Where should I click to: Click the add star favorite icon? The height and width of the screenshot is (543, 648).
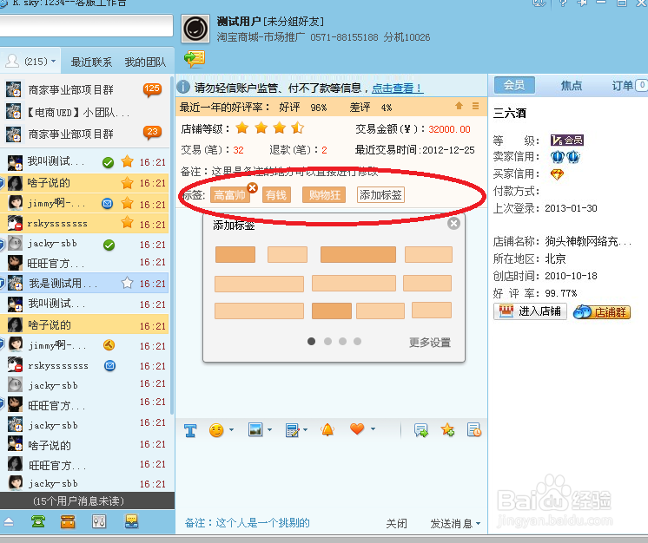(x=447, y=429)
